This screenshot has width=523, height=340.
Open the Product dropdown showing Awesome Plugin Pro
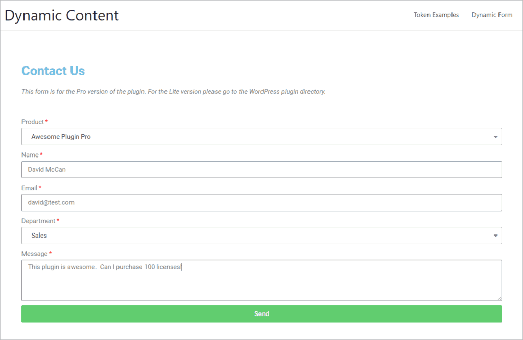255,137
